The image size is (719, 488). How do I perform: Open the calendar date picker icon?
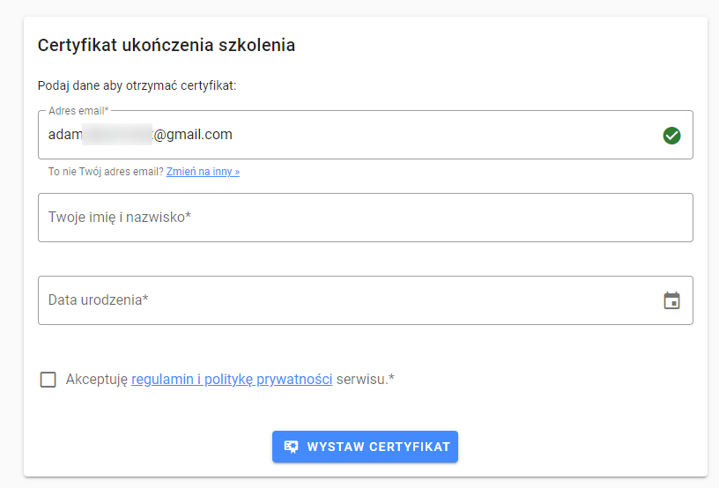tap(671, 300)
